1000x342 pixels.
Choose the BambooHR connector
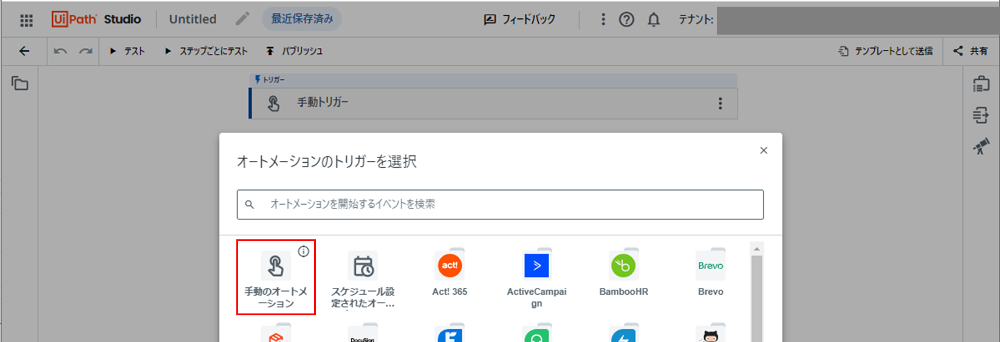tap(623, 273)
